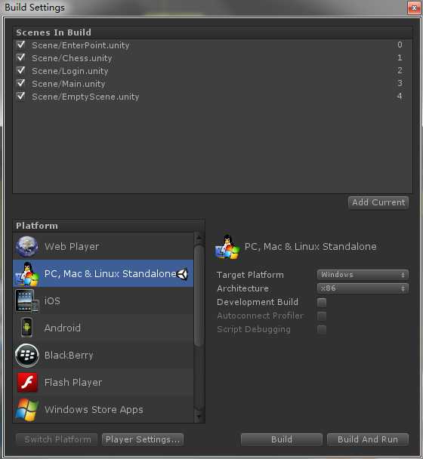
Task: Select the Scene/Chess.unity entry text
Action: tap(72, 58)
